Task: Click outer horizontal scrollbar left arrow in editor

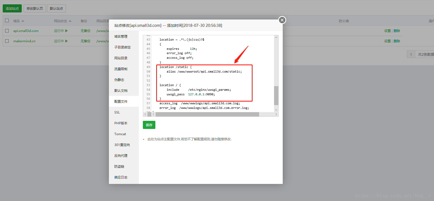Action: 145,114
